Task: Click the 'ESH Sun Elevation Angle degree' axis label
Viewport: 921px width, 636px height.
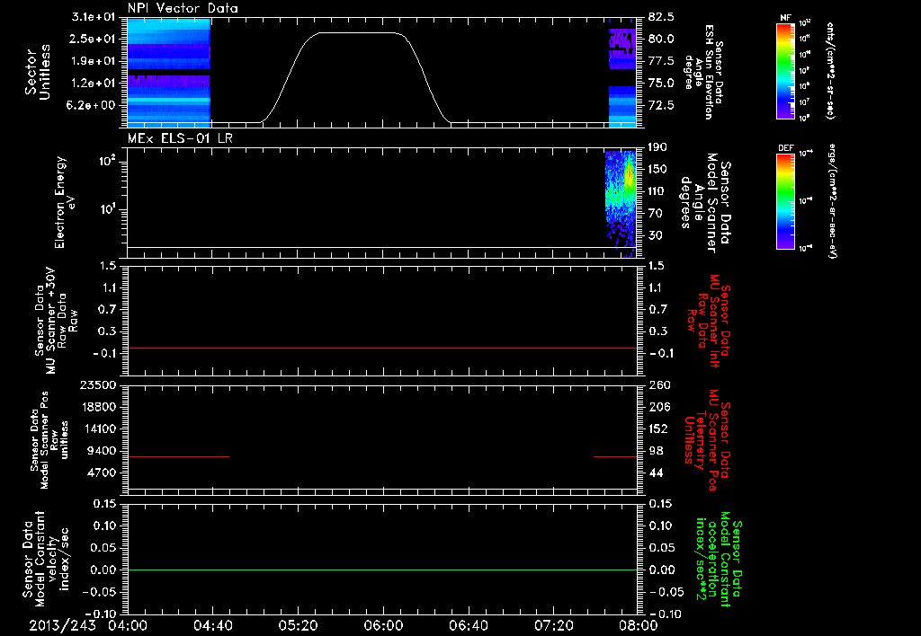Action: 703,72
